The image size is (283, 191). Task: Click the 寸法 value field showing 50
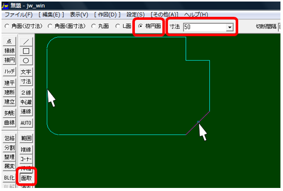(x=205, y=28)
